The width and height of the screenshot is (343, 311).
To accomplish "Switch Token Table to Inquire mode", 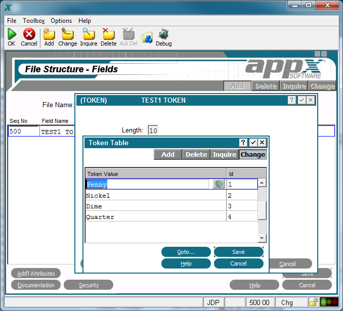I will click(x=225, y=154).
